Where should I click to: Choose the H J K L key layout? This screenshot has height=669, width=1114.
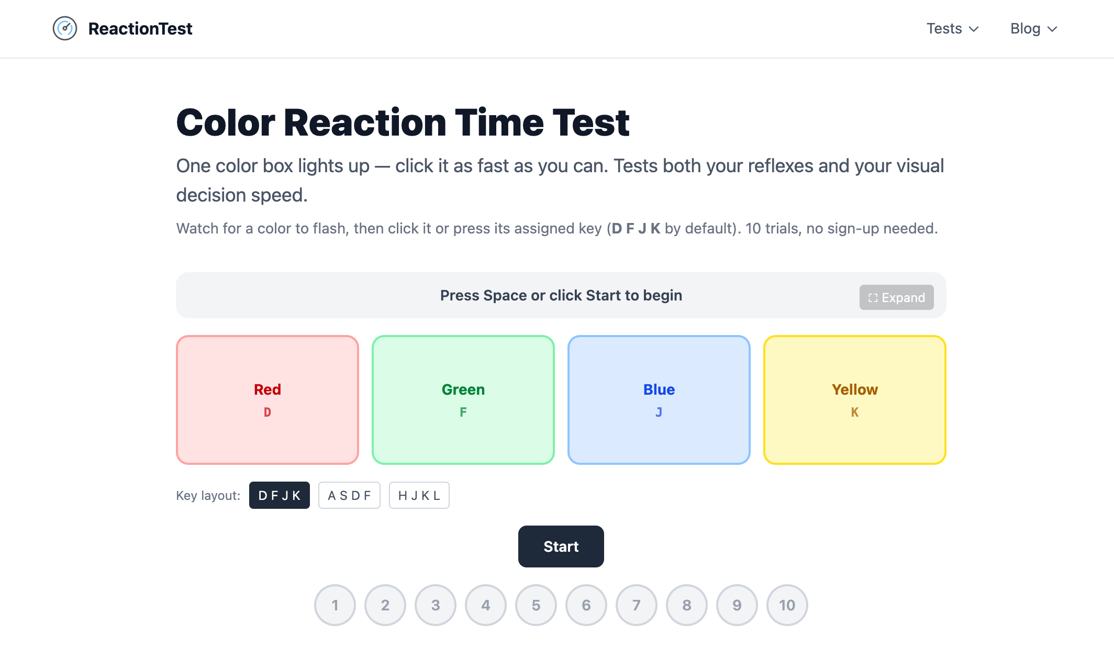point(419,495)
